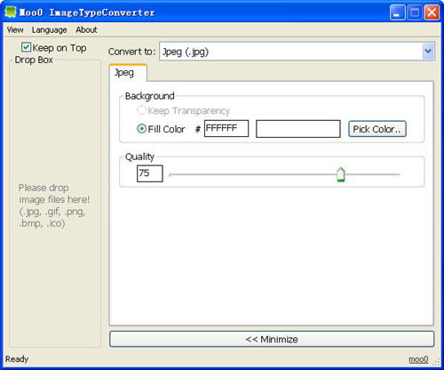The image size is (444, 370).
Task: Open the Convert to format dropdown
Action: tap(428, 52)
